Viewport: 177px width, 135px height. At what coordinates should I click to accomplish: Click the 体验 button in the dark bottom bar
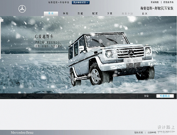pos(147,96)
